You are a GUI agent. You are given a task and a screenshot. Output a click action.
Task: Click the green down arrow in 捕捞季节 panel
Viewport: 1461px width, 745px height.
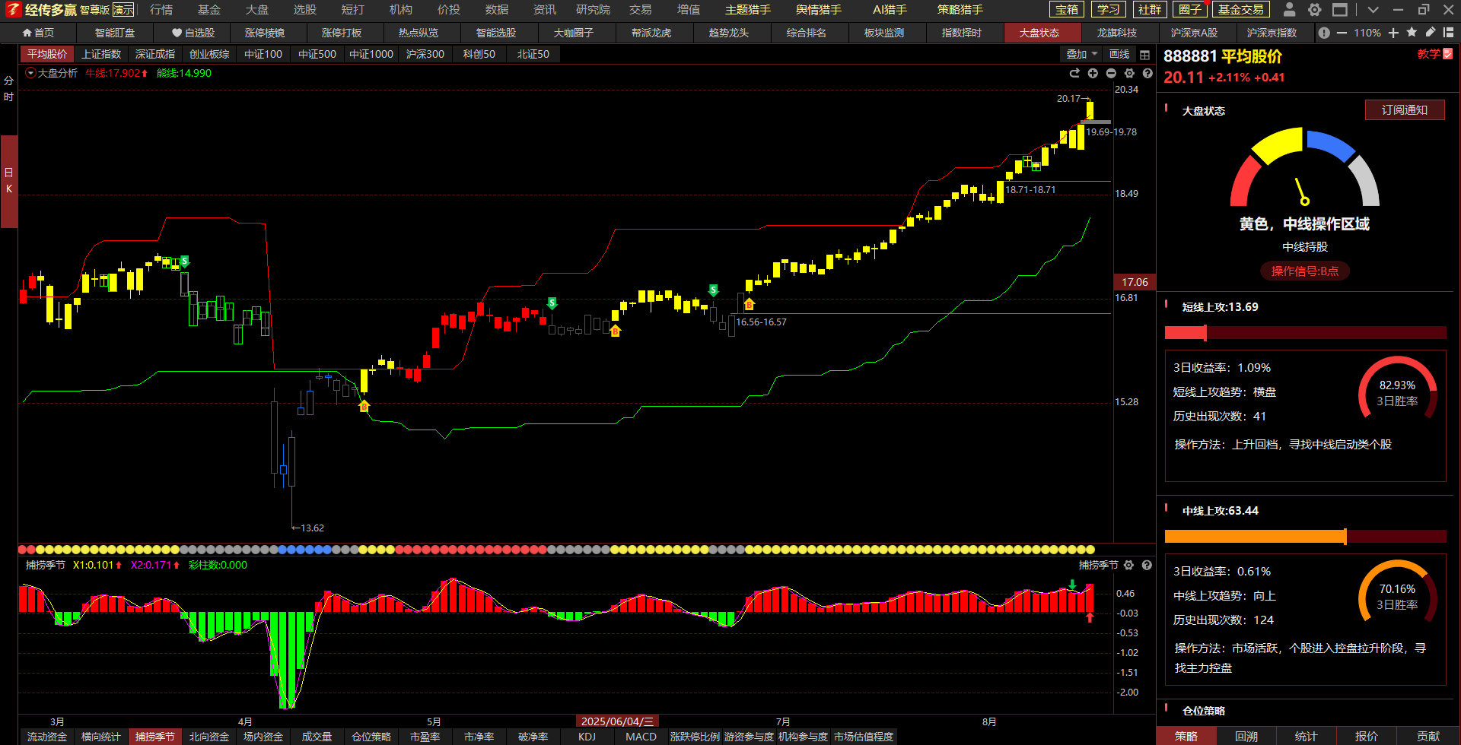tap(1072, 585)
